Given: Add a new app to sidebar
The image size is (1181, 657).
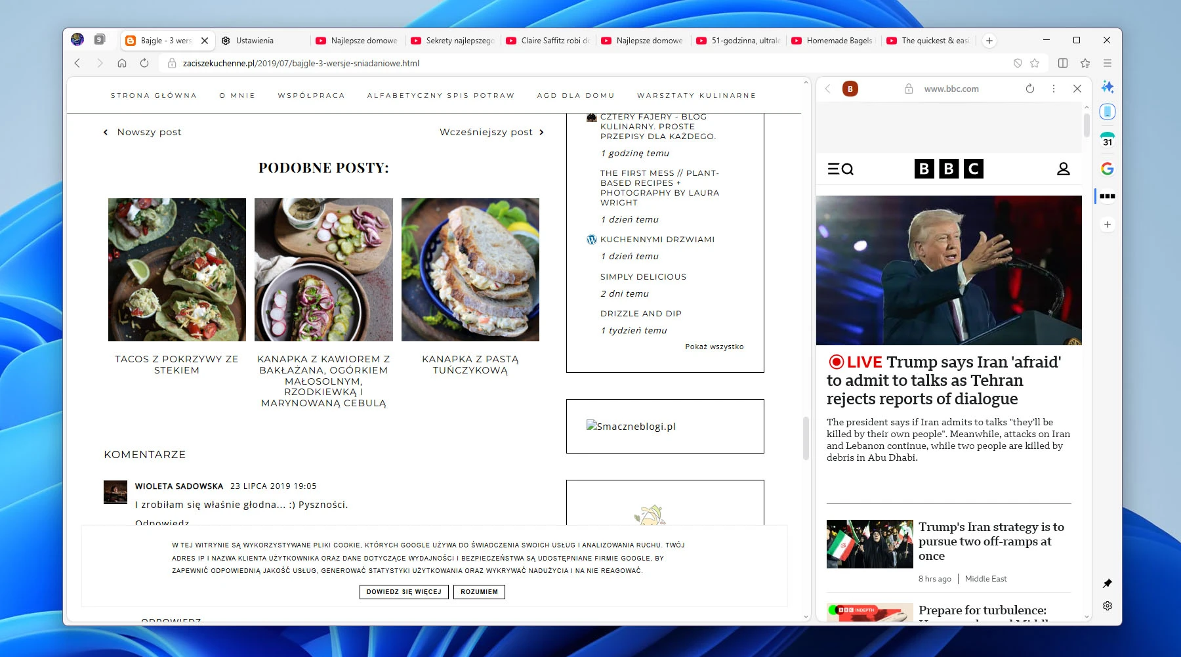Looking at the screenshot, I should [1108, 224].
